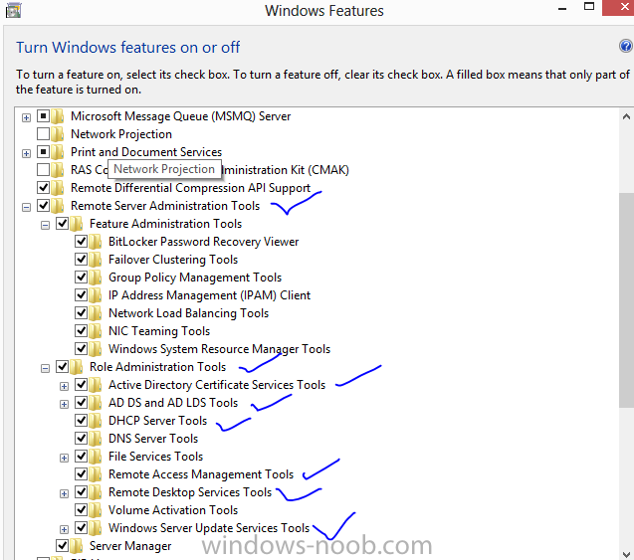Uncheck the BitLocker Password Recovery Viewer box
This screenshot has height=560, width=634.
(82, 242)
